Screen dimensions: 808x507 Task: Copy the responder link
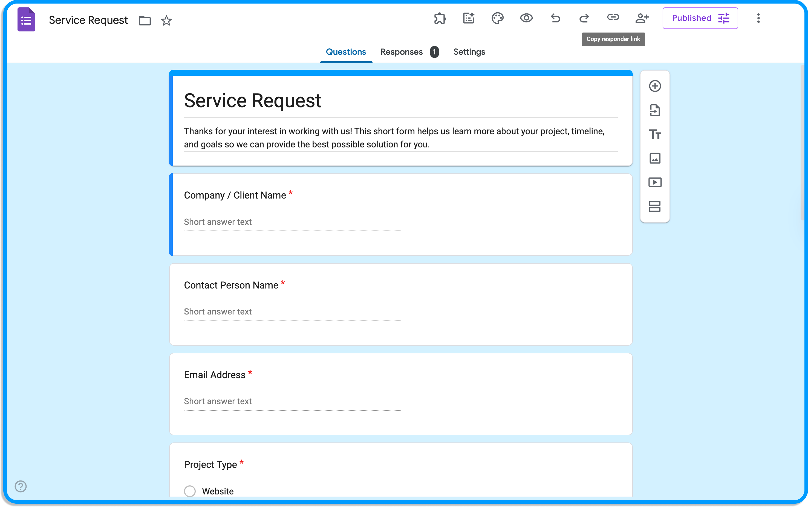click(x=613, y=18)
